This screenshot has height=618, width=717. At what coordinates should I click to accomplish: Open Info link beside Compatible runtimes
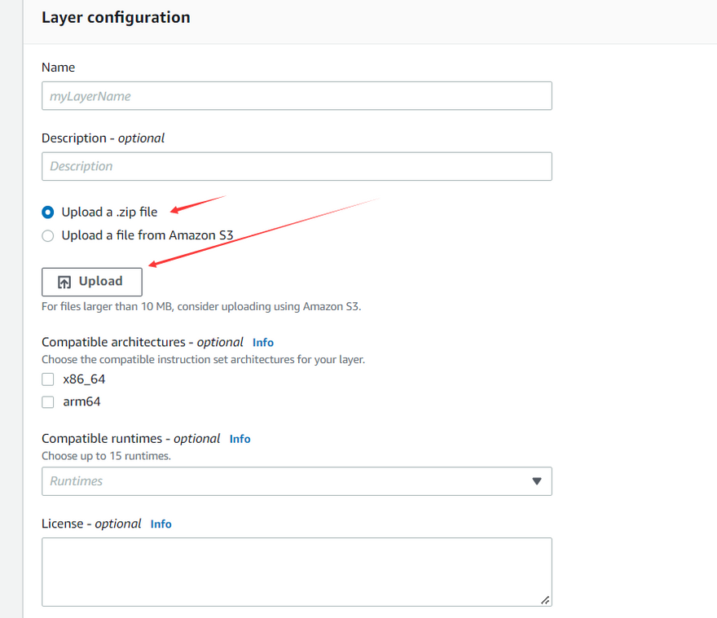[x=240, y=439]
